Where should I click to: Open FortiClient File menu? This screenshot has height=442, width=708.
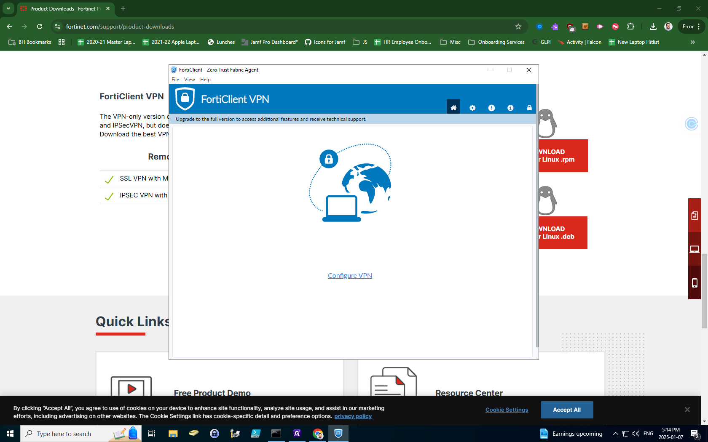(x=175, y=80)
